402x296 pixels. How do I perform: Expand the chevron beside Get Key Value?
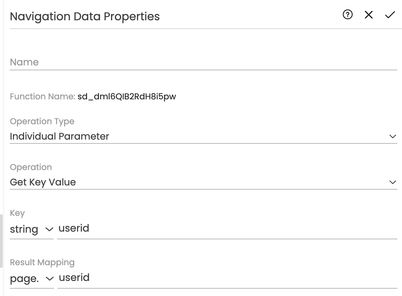click(393, 182)
